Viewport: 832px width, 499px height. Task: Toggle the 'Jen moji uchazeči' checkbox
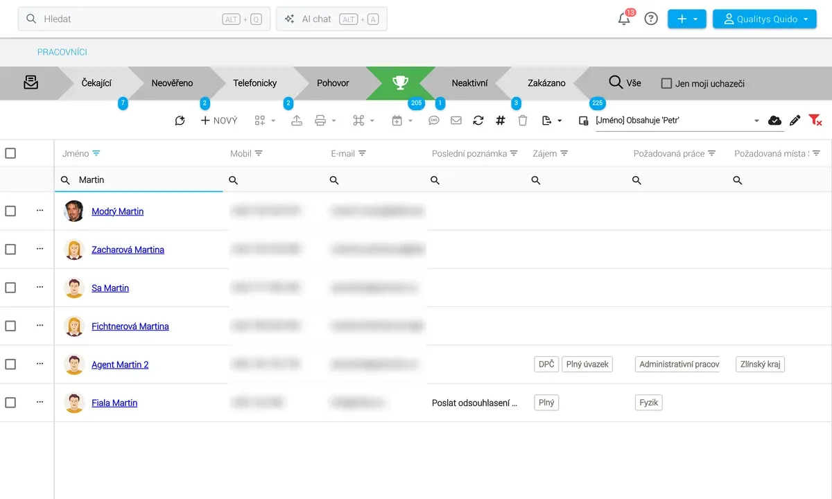[x=666, y=83]
